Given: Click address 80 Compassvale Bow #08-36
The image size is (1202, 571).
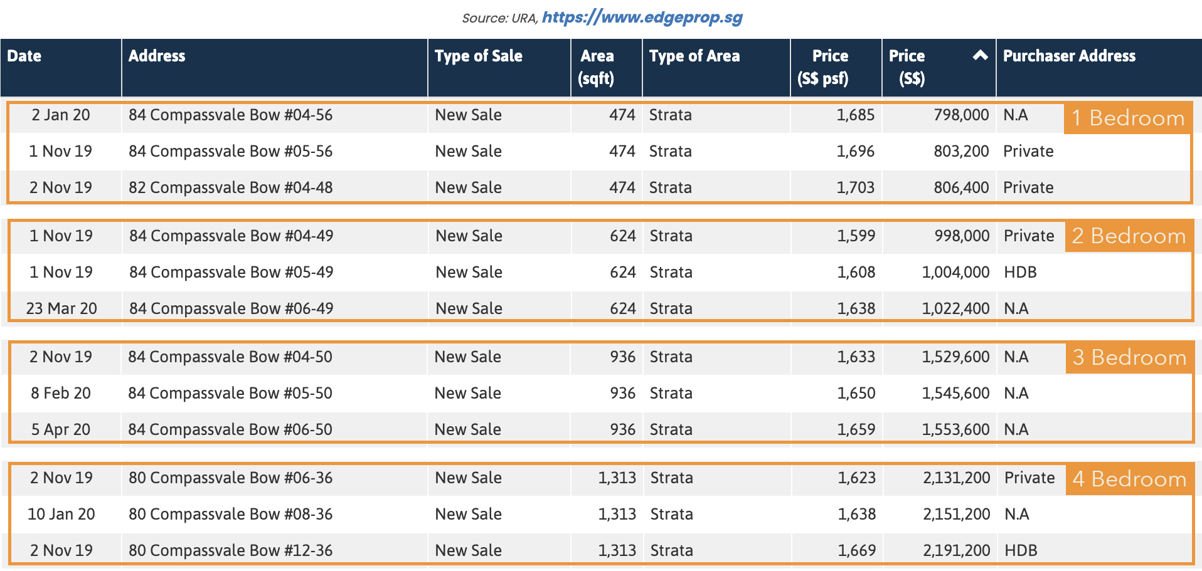Looking at the screenshot, I should tap(230, 515).
